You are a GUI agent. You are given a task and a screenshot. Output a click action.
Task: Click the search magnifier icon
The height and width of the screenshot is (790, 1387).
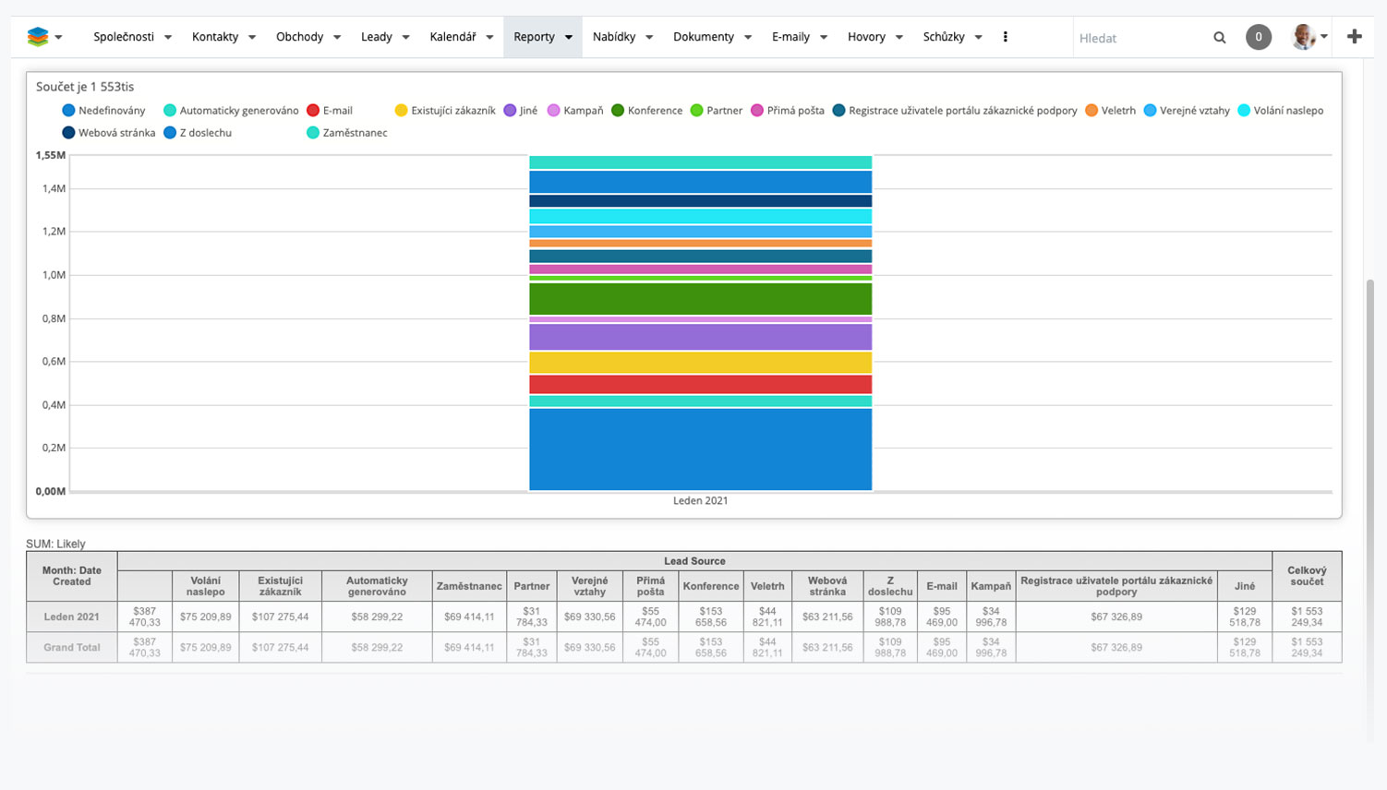pos(1219,38)
